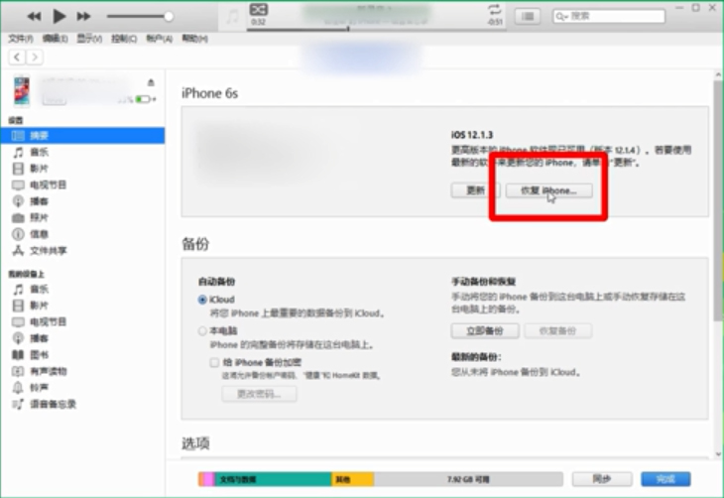The height and width of the screenshot is (498, 724).
Task: Eject the iPhone using the eject icon
Action: tap(151, 82)
